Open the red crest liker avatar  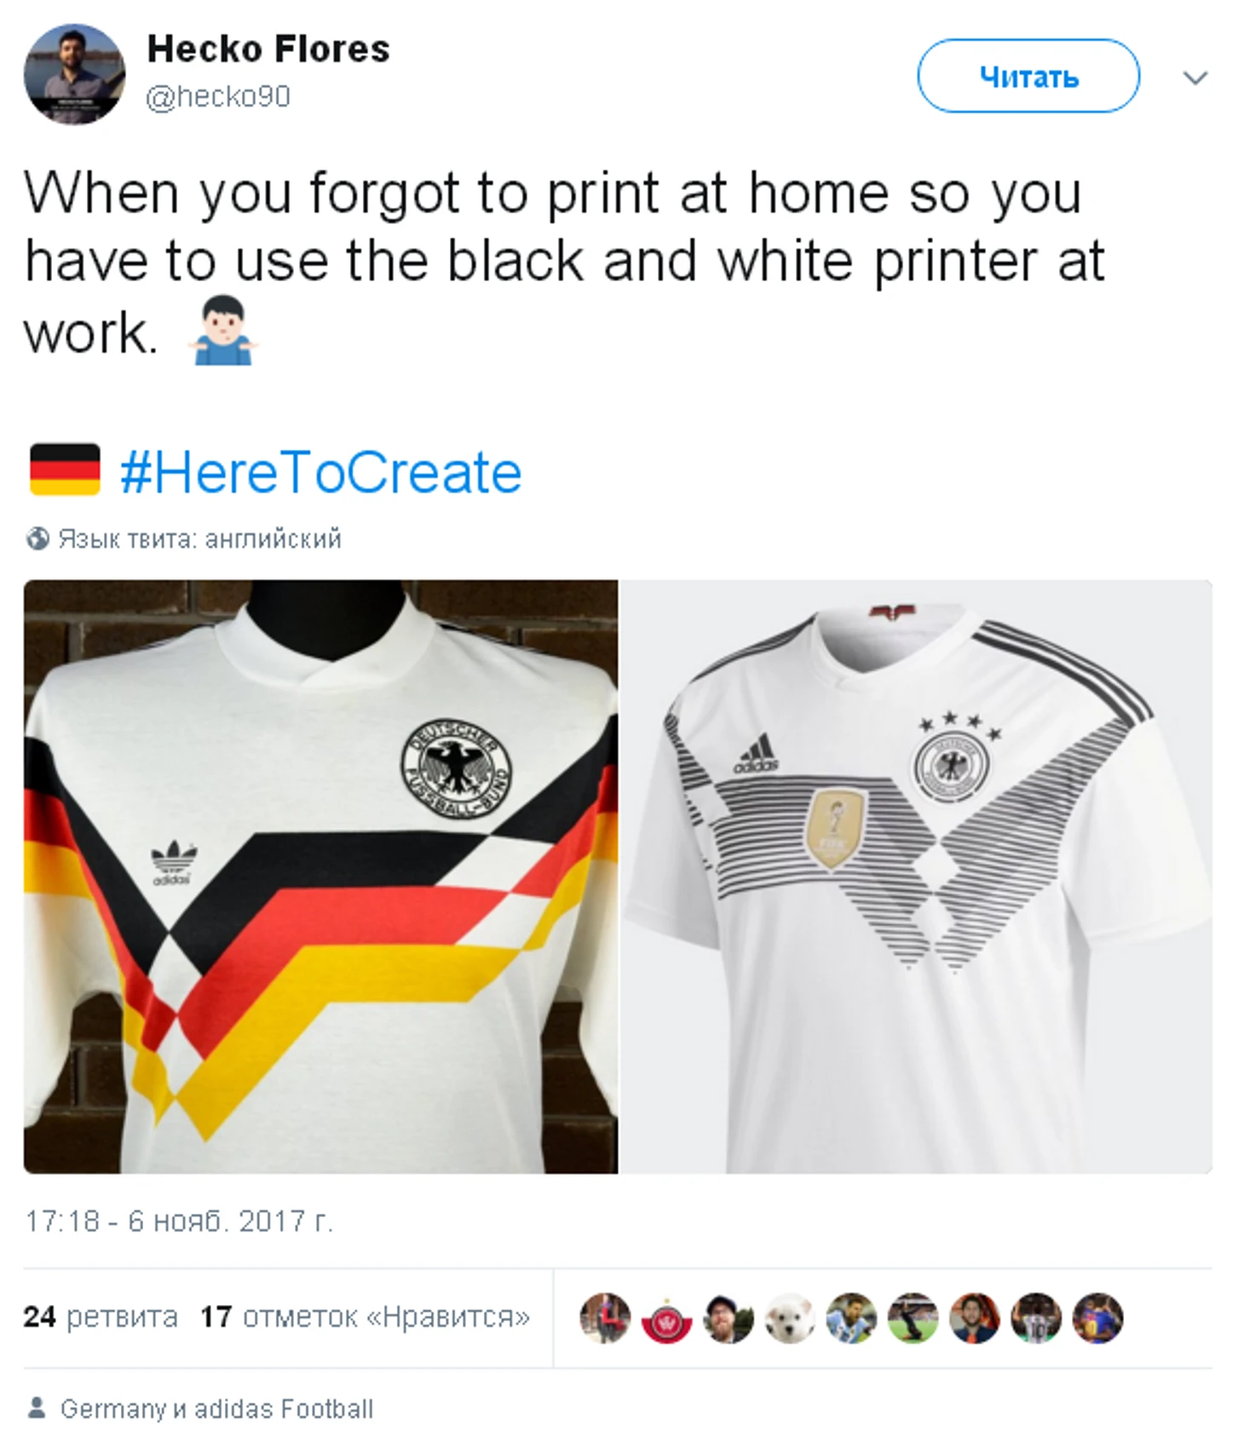point(666,1318)
